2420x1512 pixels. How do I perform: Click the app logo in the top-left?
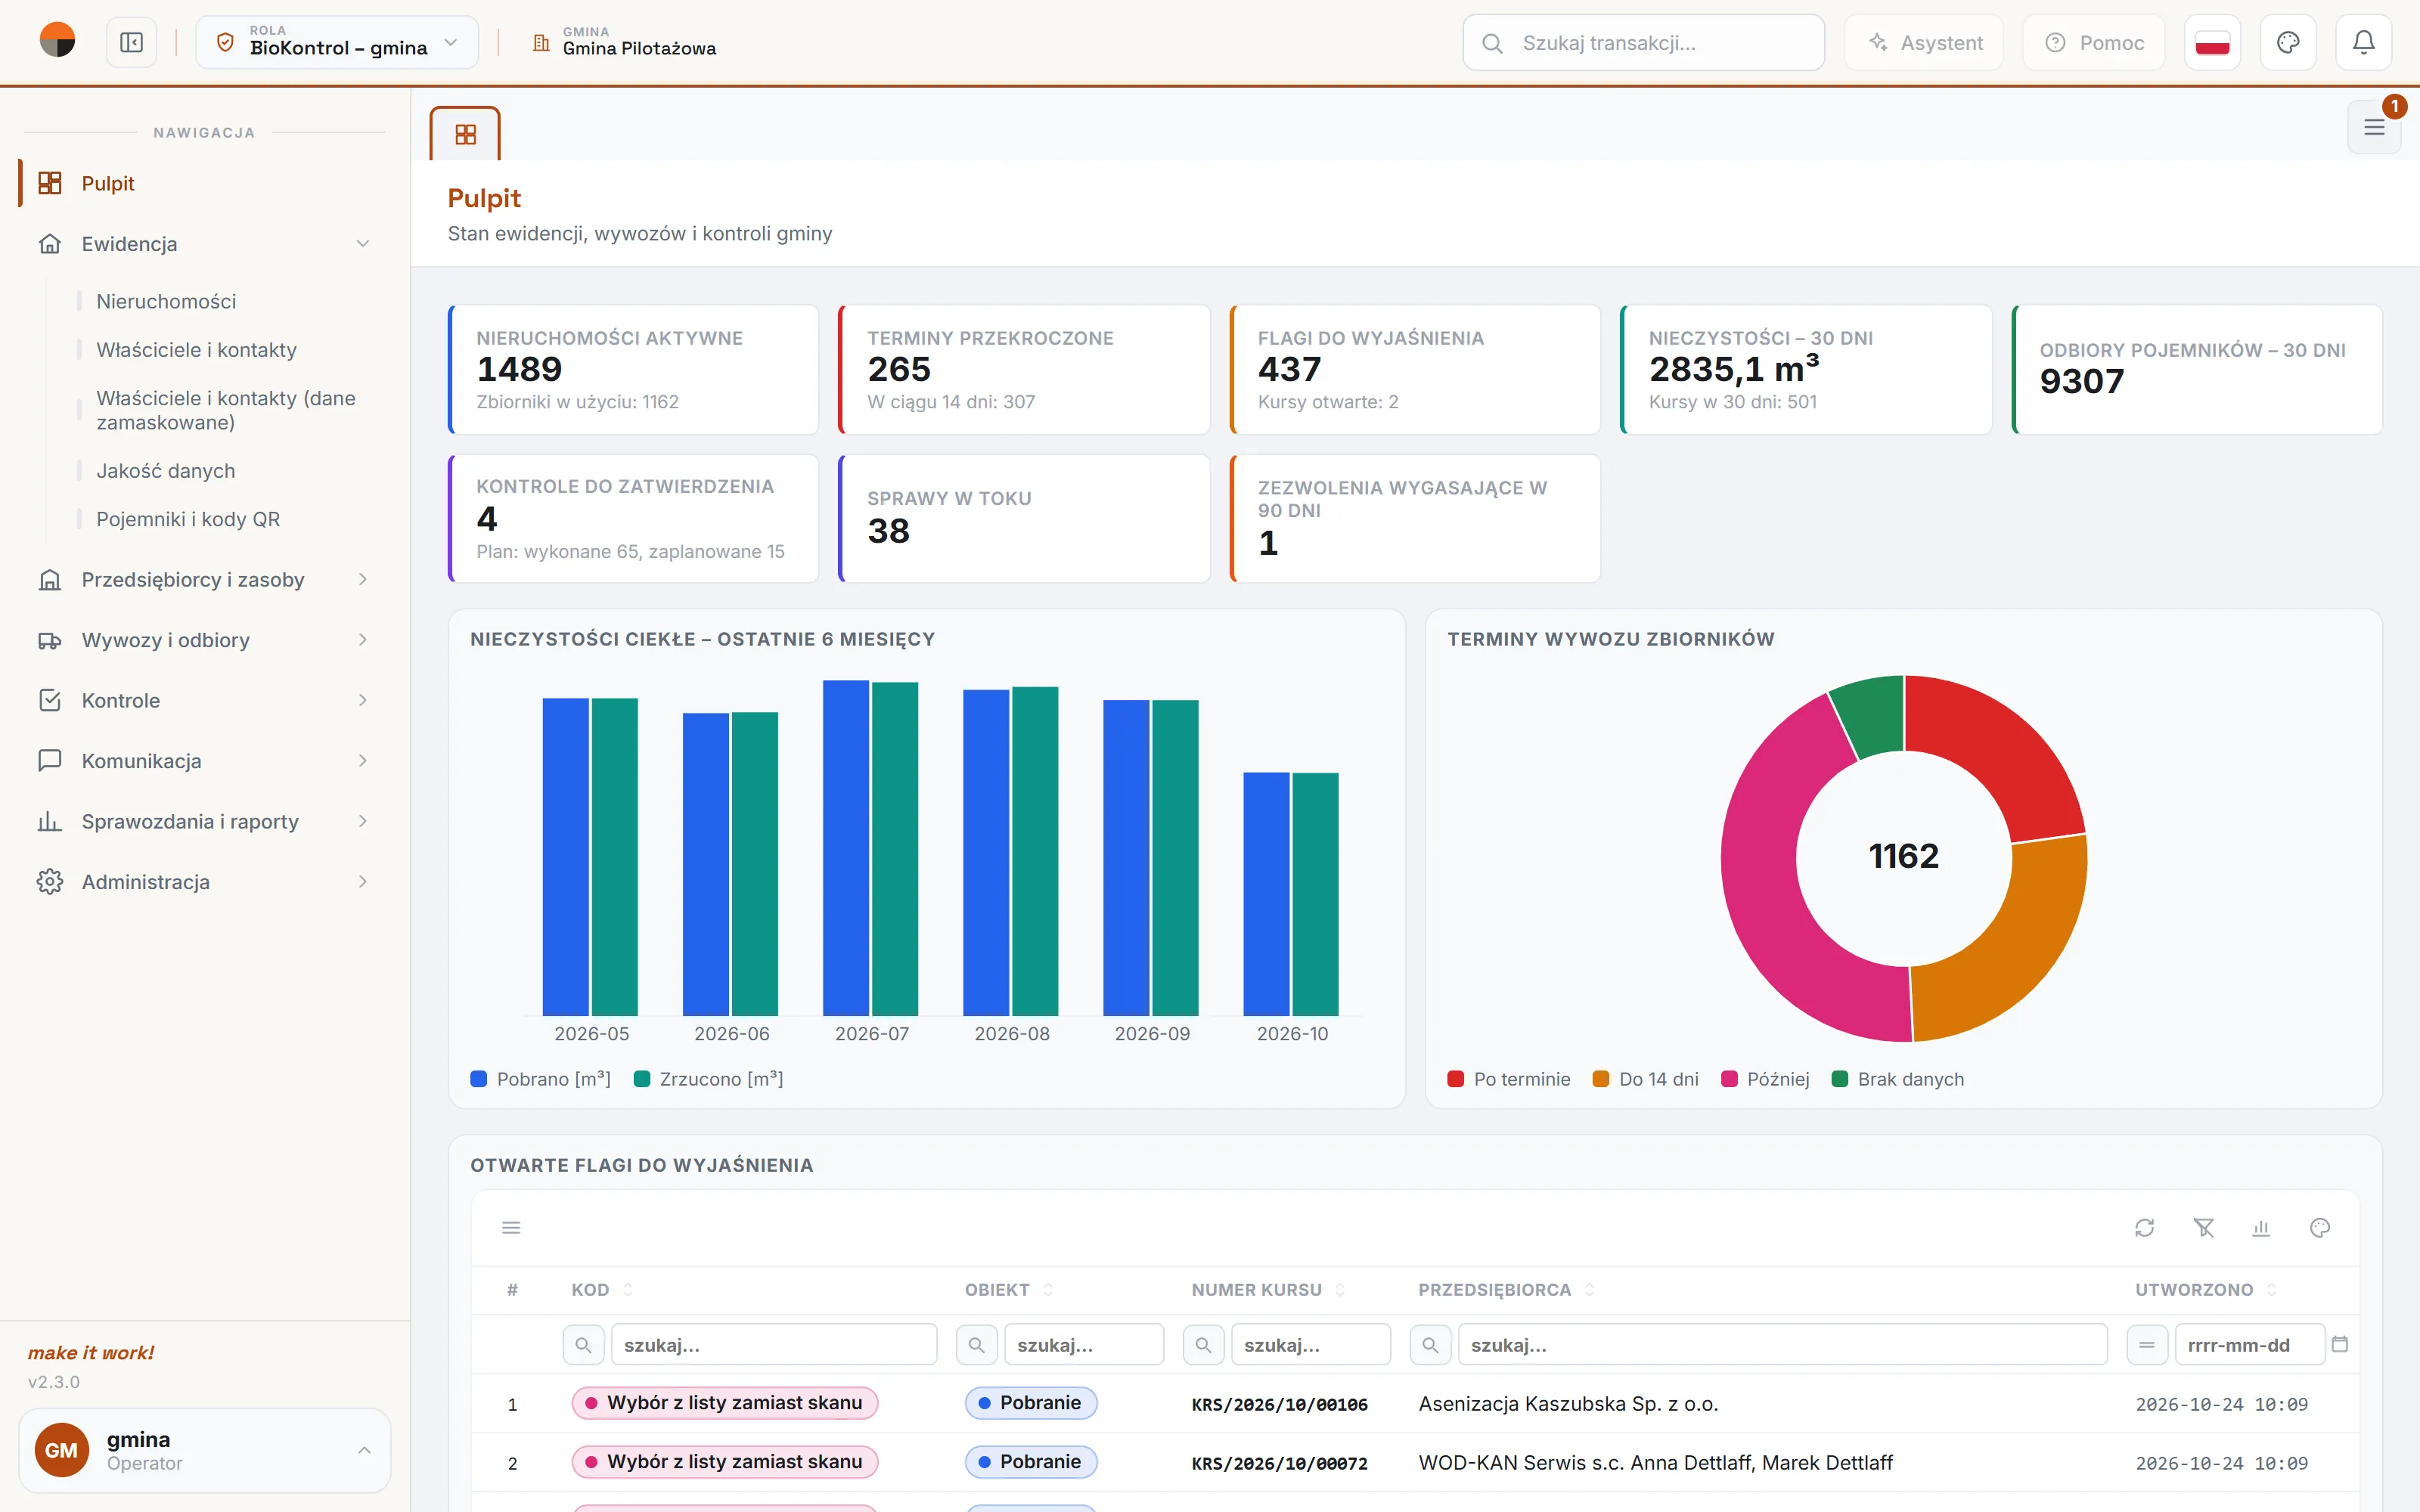[57, 41]
